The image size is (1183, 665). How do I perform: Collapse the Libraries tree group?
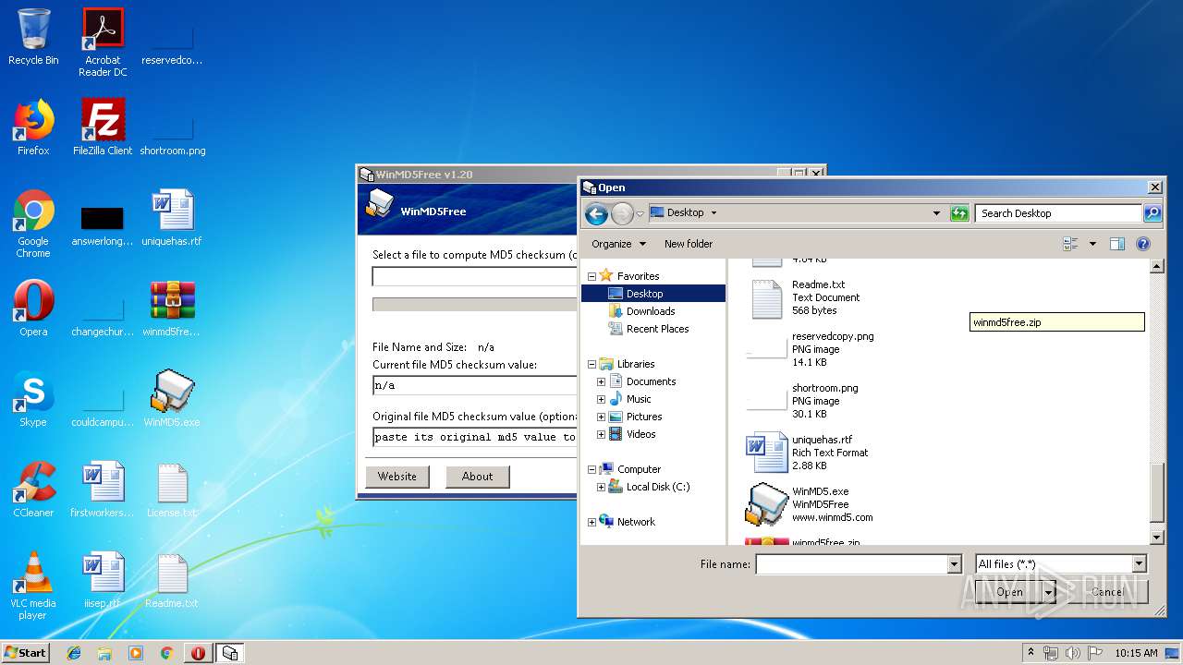pos(591,364)
